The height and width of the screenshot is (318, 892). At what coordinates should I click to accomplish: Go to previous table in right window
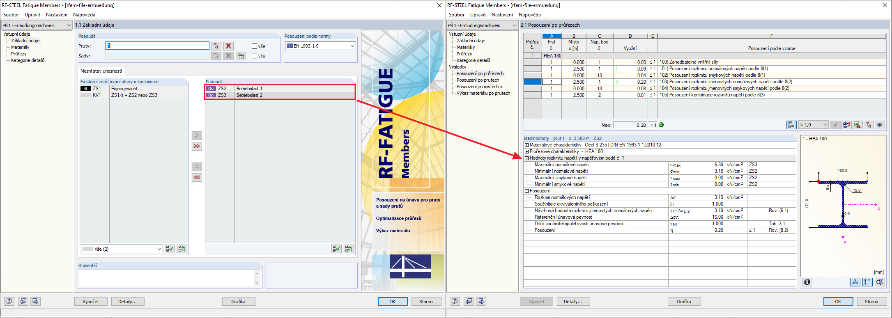click(x=469, y=301)
